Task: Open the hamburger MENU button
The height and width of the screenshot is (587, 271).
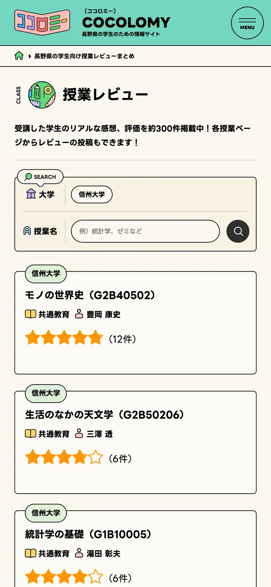Action: pos(247,23)
